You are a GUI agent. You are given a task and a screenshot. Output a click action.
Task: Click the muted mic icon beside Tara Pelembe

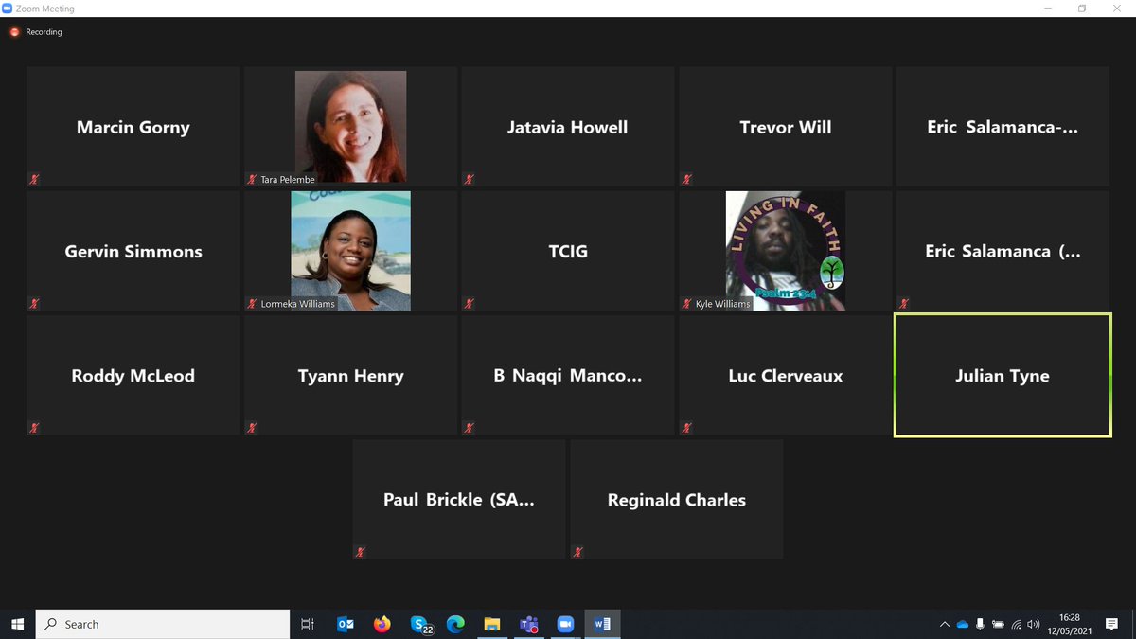(252, 179)
